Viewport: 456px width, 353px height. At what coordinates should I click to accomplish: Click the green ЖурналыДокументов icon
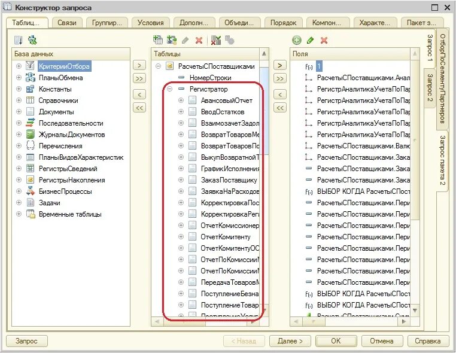point(31,135)
